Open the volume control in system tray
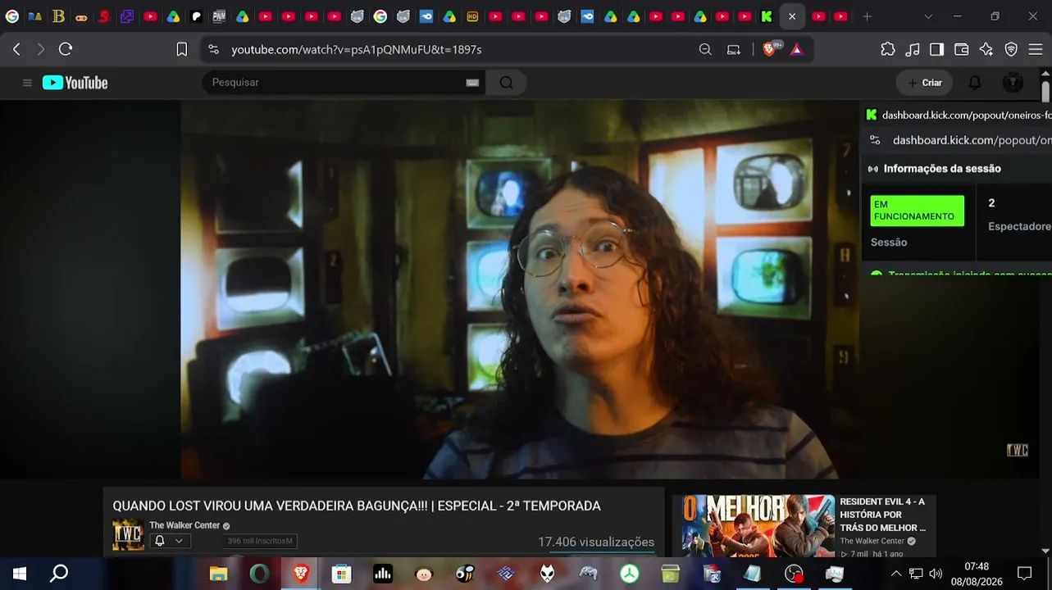Screen dimensions: 1052x590 pyautogui.click(x=936, y=574)
